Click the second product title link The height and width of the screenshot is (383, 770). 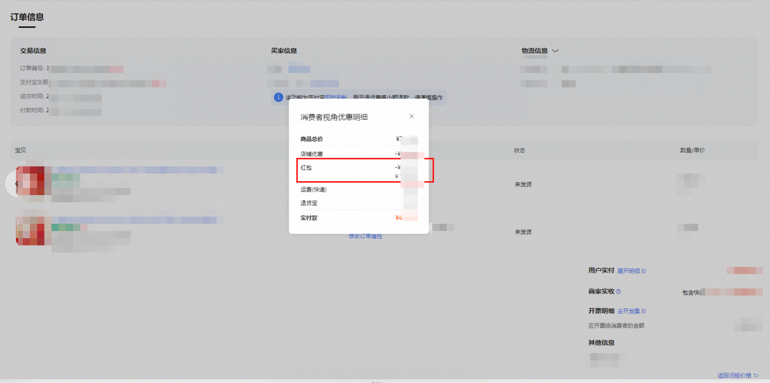click(138, 220)
